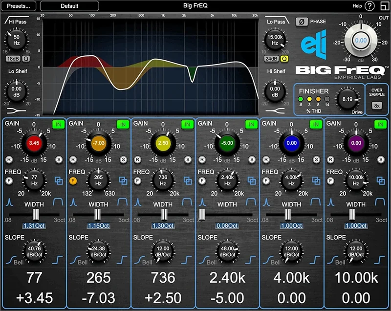Click the 24dB slope selector under Lo Pass

[271, 59]
